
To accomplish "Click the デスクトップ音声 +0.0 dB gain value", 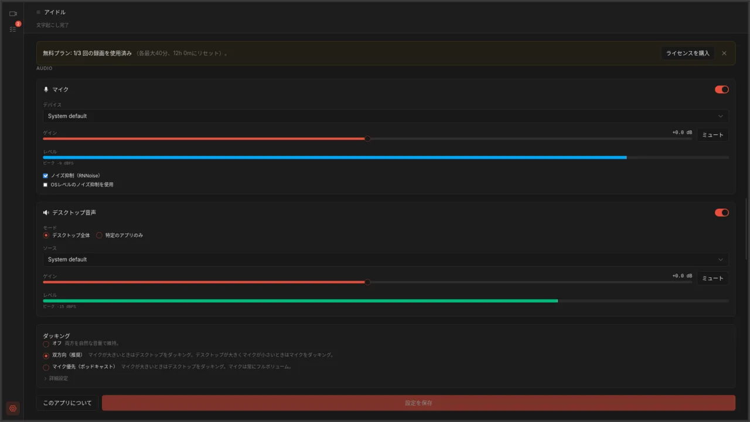I will 682,276.
